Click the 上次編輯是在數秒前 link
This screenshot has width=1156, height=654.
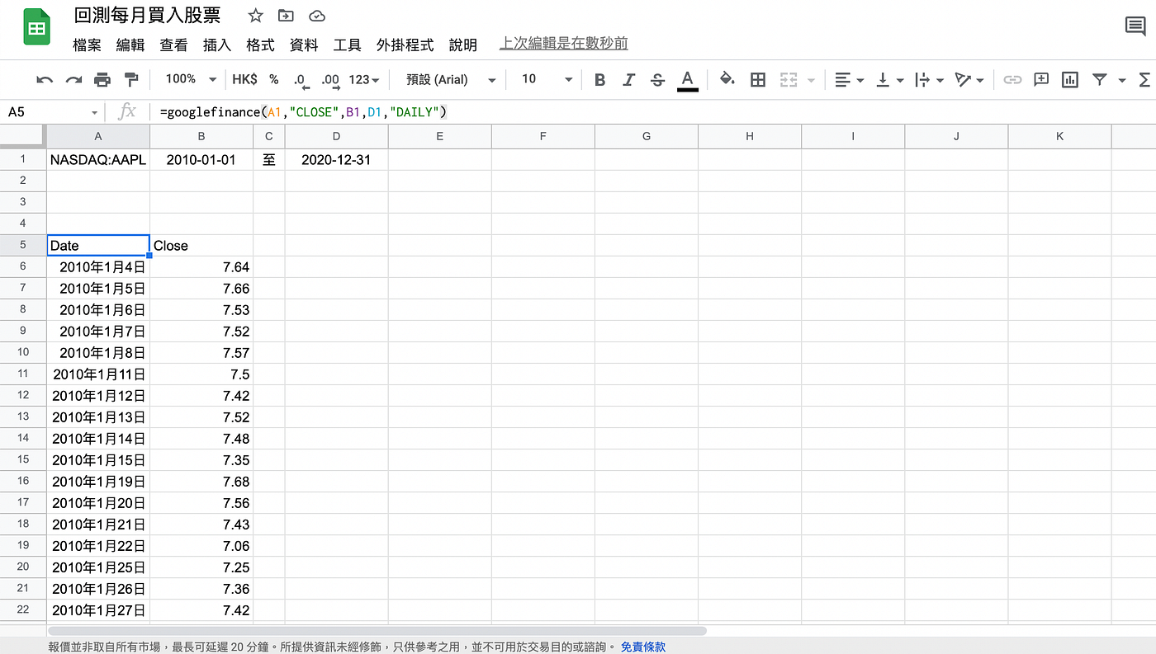coord(564,44)
